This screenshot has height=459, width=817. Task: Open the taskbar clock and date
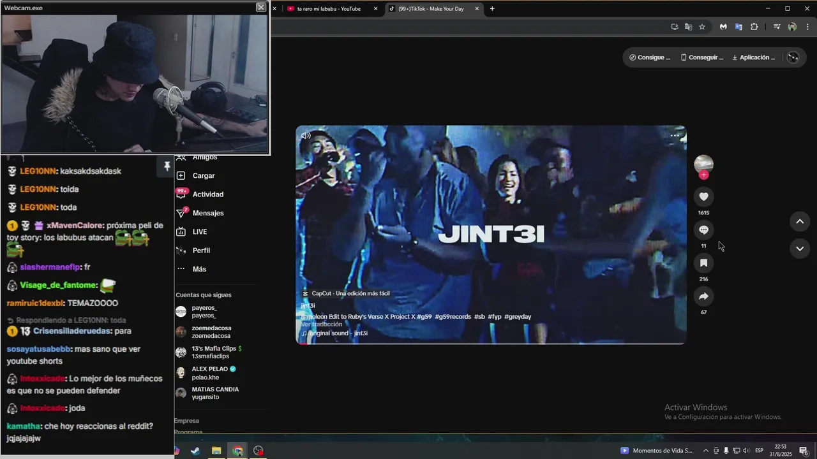781,450
